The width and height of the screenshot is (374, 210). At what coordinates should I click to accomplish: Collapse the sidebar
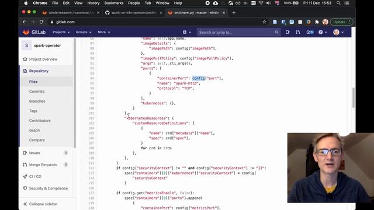[40, 204]
